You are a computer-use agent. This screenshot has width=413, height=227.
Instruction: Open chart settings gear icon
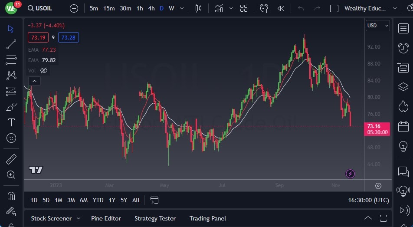[378, 186]
